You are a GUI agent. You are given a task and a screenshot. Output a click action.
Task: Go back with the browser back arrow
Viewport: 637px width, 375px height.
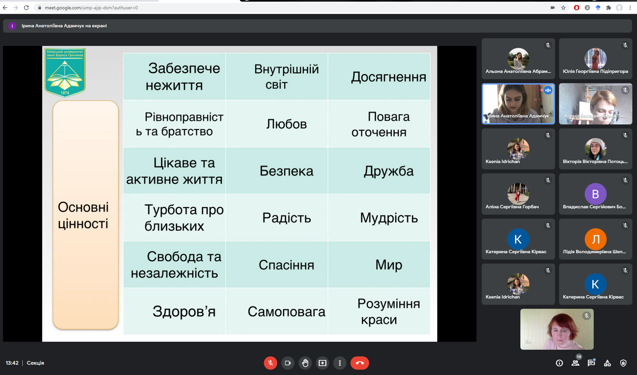[x=5, y=8]
